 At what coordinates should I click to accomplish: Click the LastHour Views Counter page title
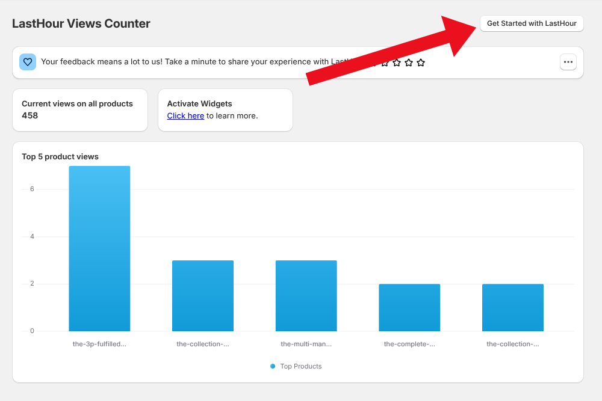[81, 23]
